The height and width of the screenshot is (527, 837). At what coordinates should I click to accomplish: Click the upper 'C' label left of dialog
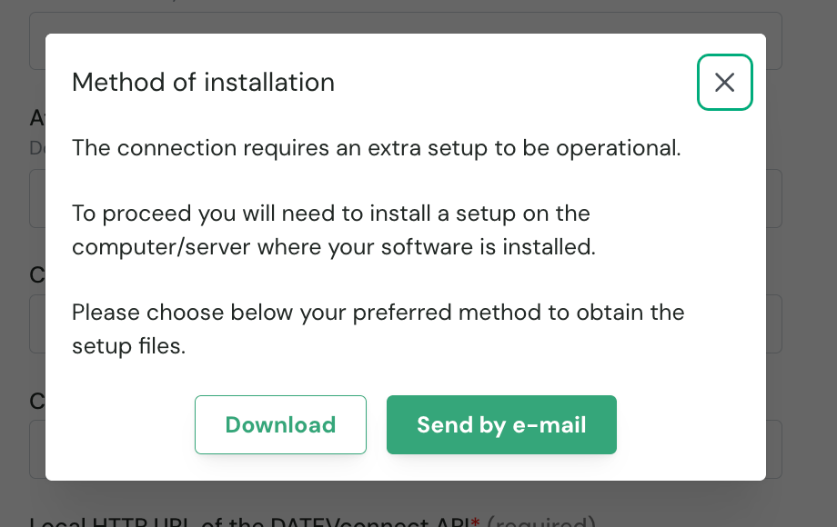(36, 275)
